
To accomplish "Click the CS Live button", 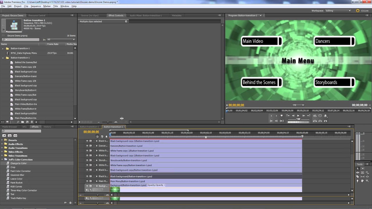I will (362, 11).
